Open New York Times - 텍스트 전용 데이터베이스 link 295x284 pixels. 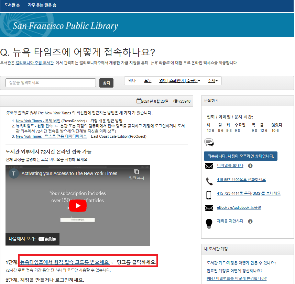[x=51, y=136]
